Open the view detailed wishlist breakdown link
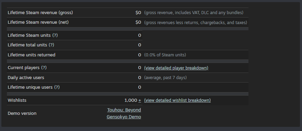 (177, 100)
